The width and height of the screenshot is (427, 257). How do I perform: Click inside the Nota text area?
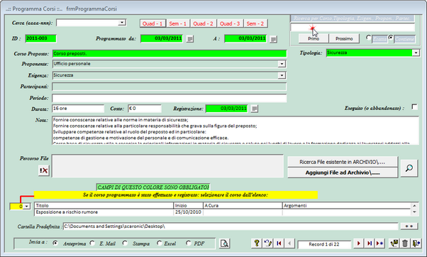[x=235, y=130]
